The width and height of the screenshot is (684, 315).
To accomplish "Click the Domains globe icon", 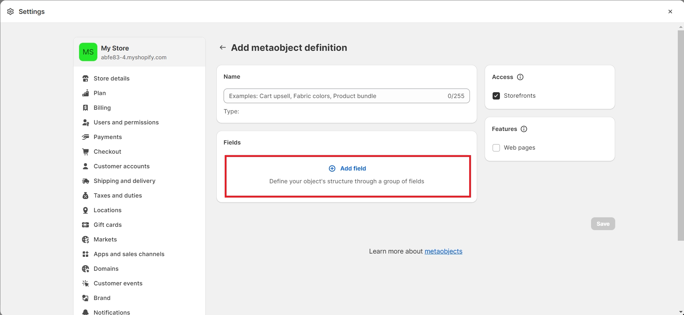I will click(85, 269).
